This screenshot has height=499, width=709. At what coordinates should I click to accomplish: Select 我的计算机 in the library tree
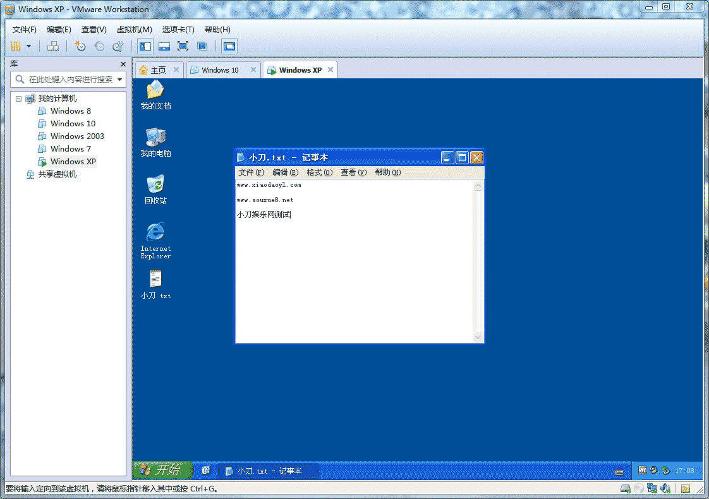tap(57, 99)
